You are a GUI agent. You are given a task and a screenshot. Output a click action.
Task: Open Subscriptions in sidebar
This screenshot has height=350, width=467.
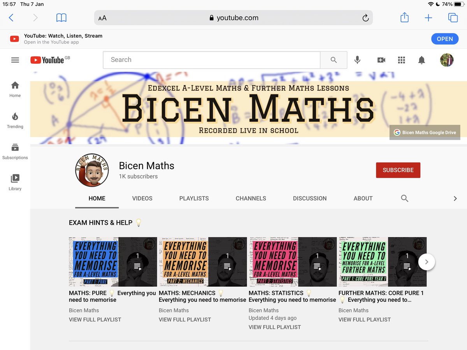tap(15, 152)
